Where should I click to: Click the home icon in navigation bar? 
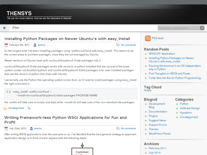click(4, 28)
